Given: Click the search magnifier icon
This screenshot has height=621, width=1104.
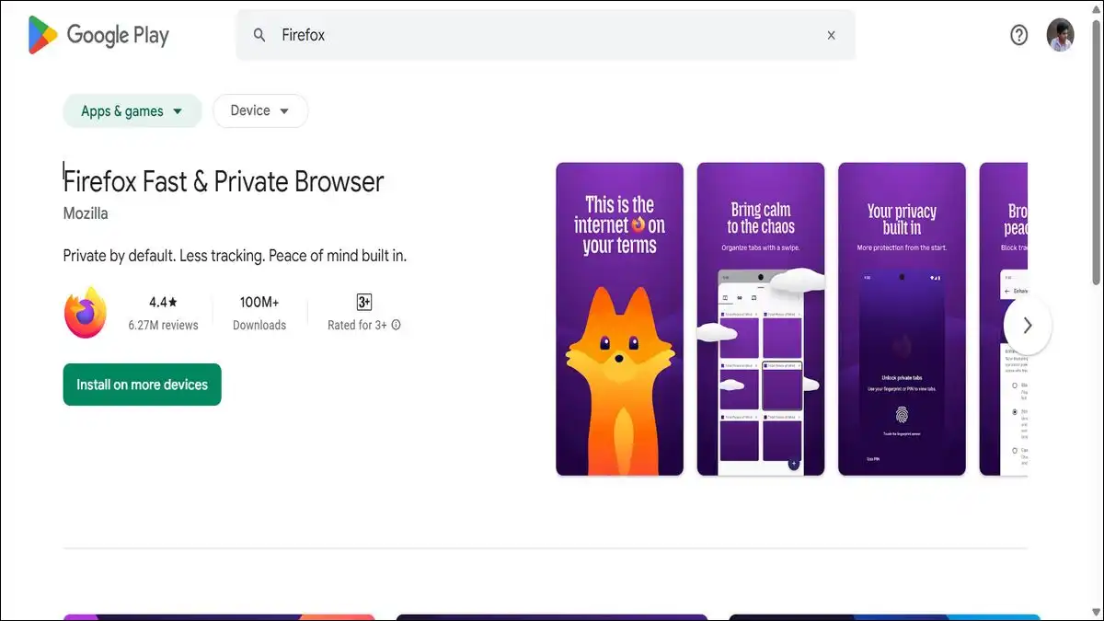Looking at the screenshot, I should coord(260,35).
